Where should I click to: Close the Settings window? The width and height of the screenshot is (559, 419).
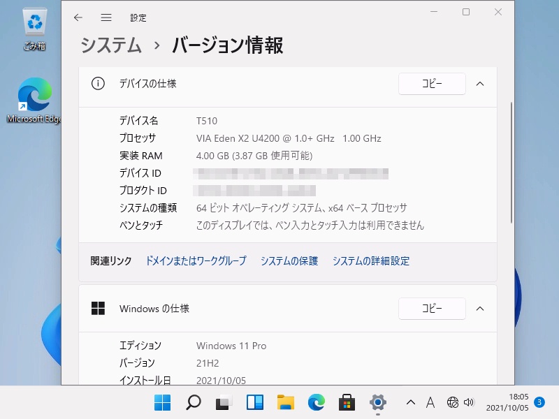[498, 12]
